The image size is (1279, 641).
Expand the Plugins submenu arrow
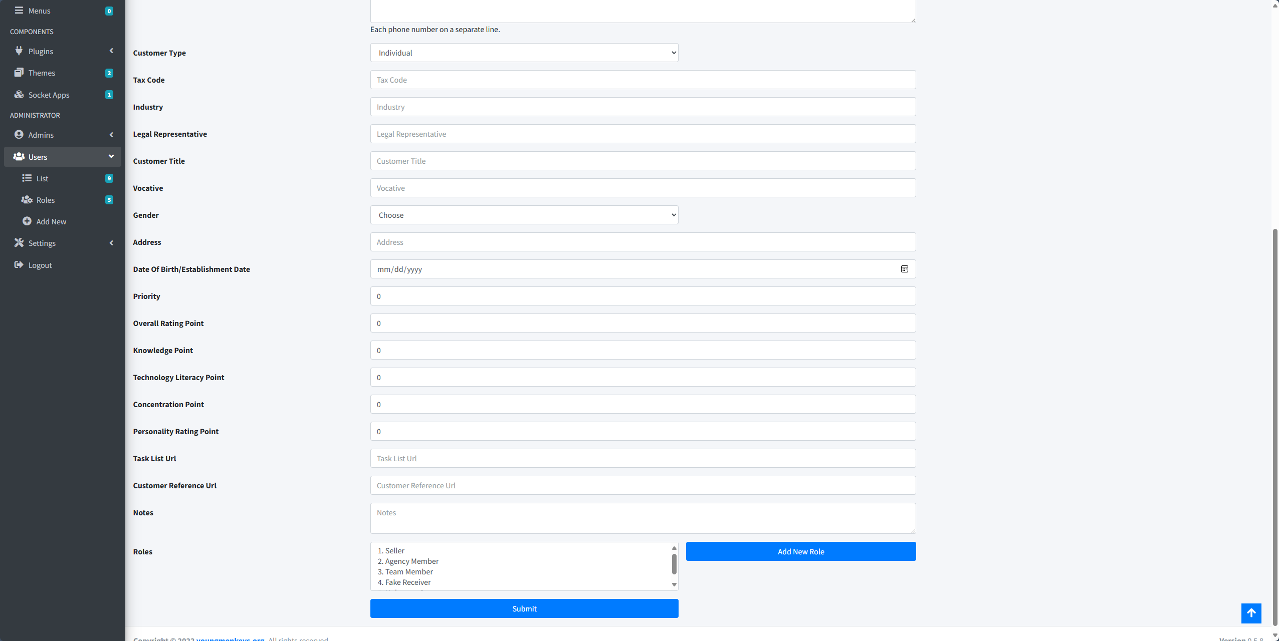point(111,51)
